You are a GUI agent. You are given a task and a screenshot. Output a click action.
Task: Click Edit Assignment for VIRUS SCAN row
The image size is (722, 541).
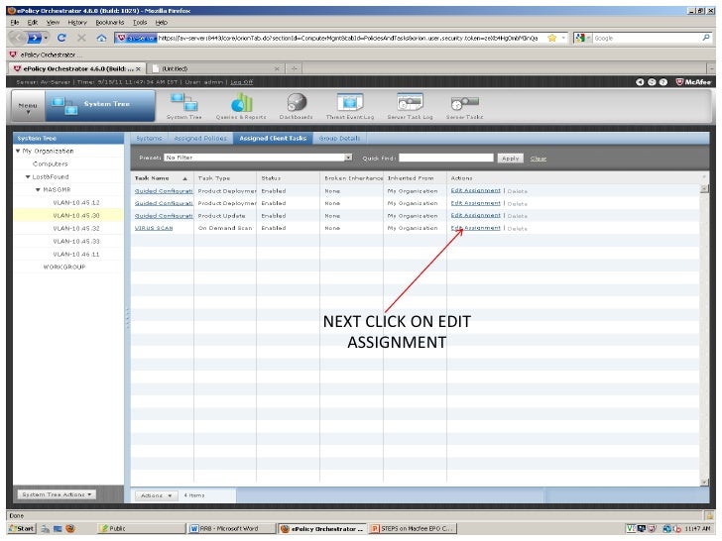[x=475, y=228]
